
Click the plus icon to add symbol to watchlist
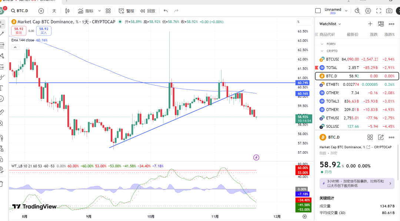click(370, 24)
